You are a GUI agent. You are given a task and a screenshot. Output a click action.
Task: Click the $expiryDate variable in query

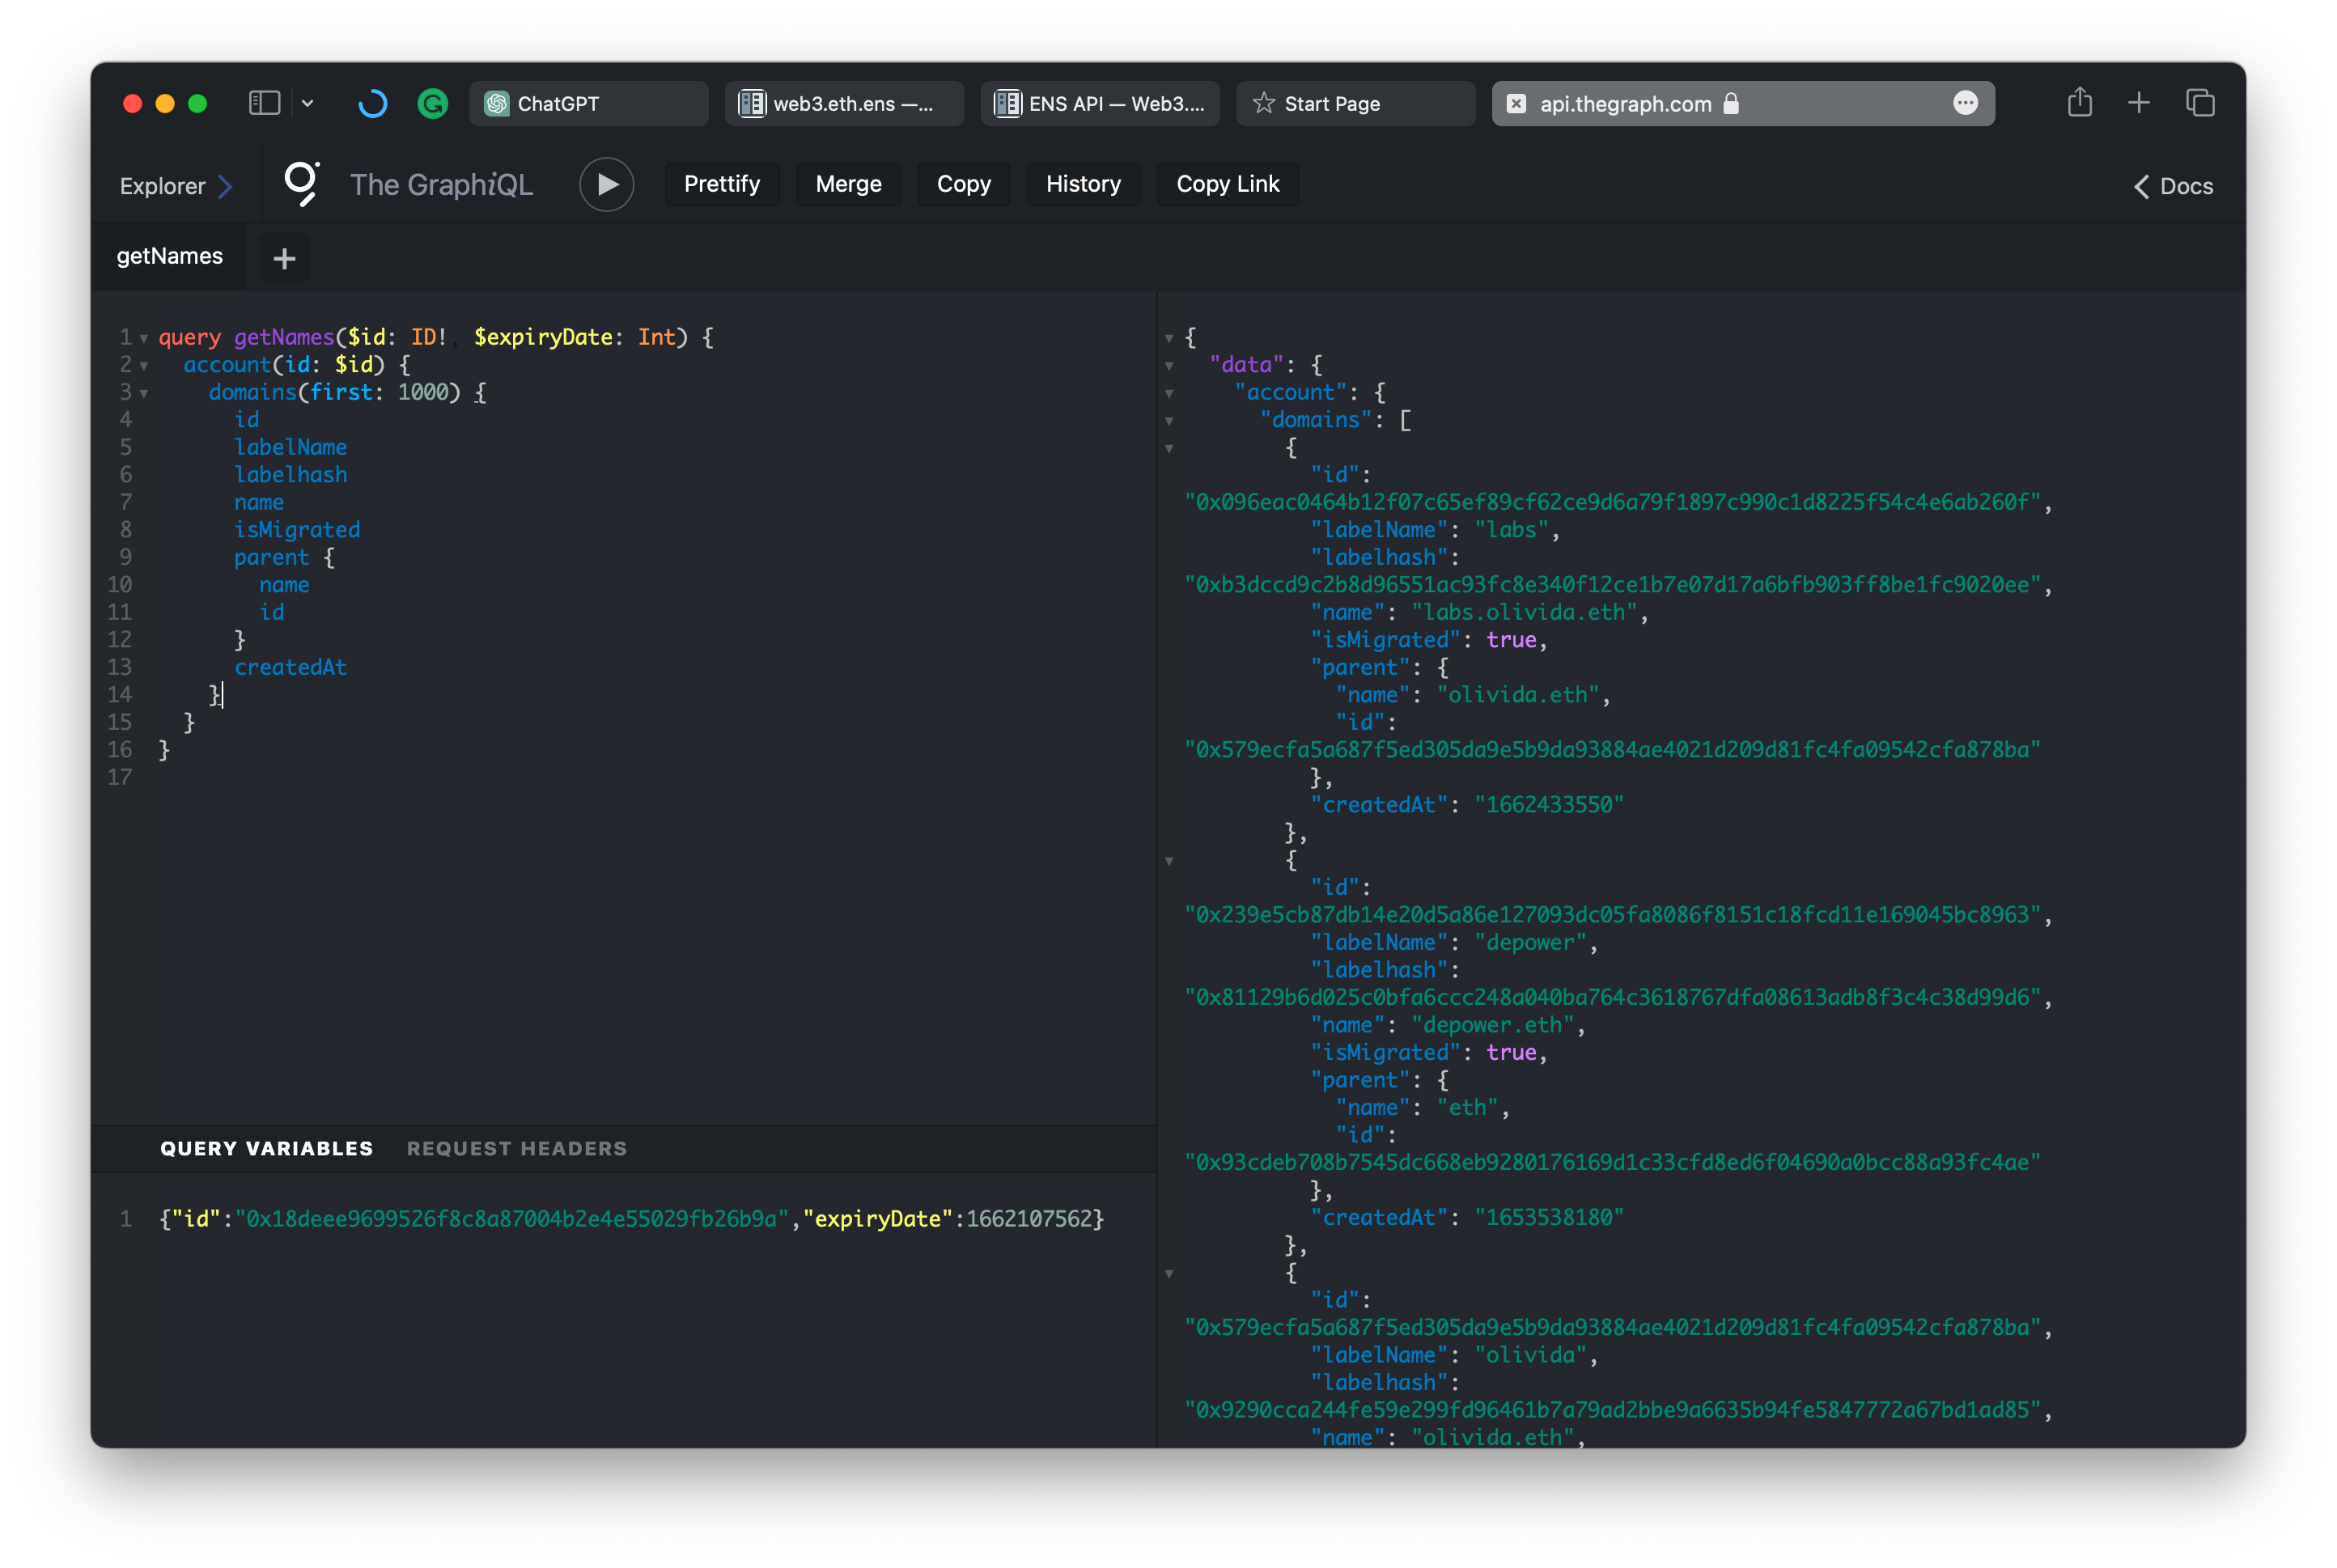click(542, 337)
